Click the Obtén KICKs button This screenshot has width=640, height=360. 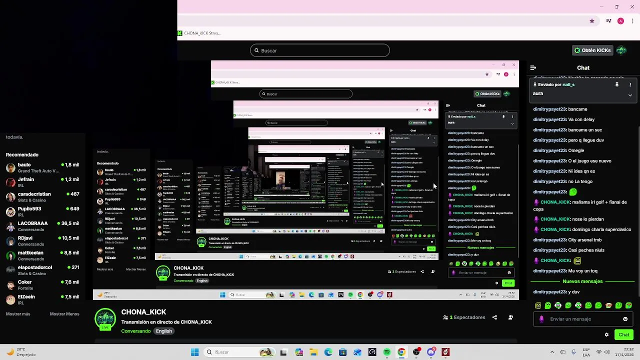pos(592,50)
